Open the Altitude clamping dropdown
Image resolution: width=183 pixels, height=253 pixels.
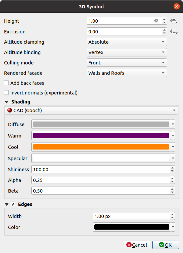tap(127, 42)
